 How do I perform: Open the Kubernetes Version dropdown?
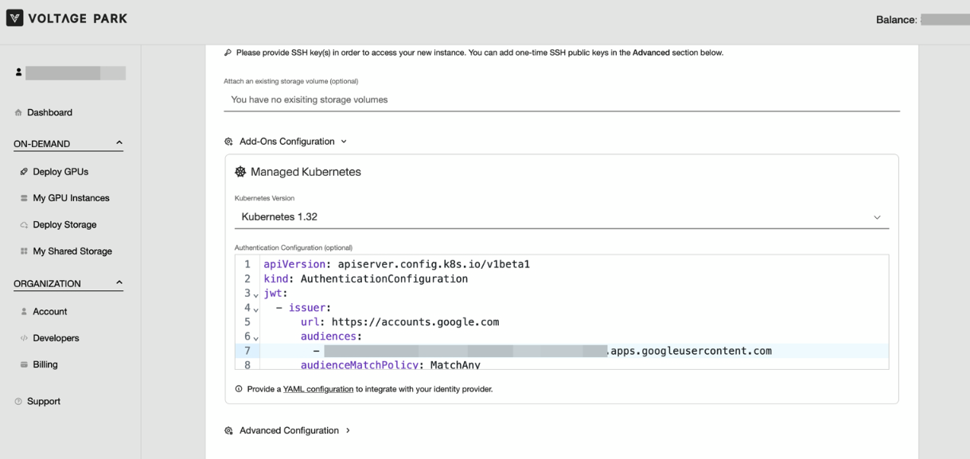[560, 216]
